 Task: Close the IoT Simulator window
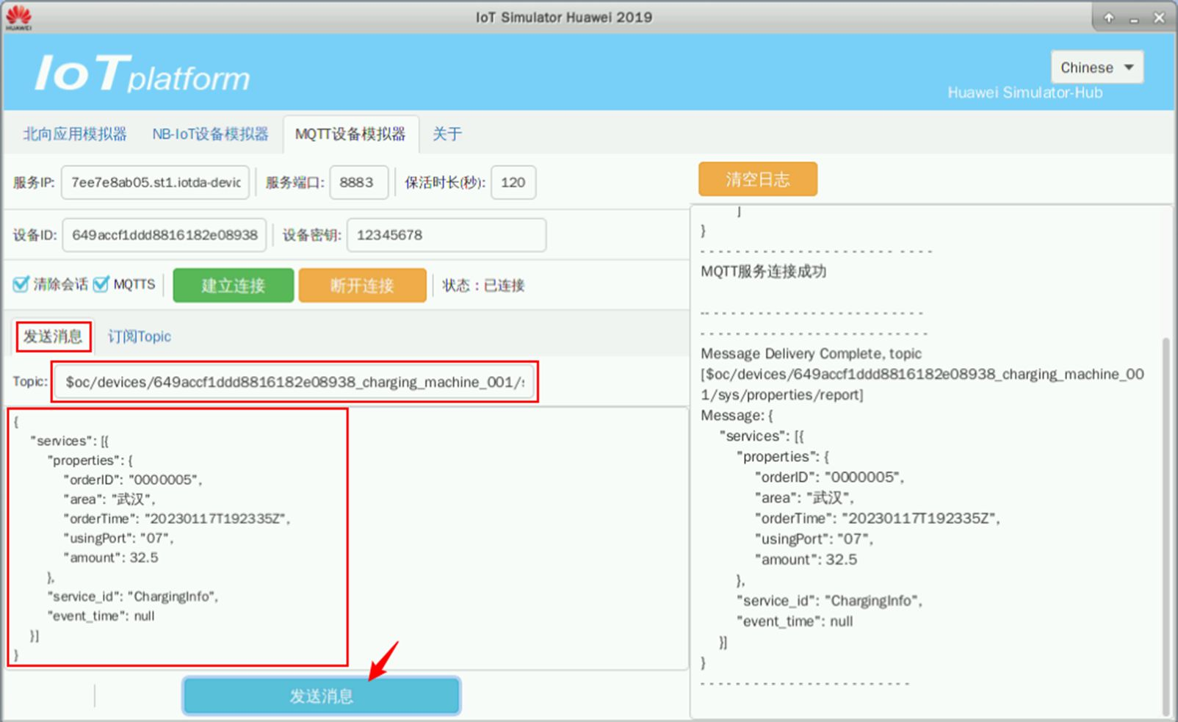point(1159,18)
